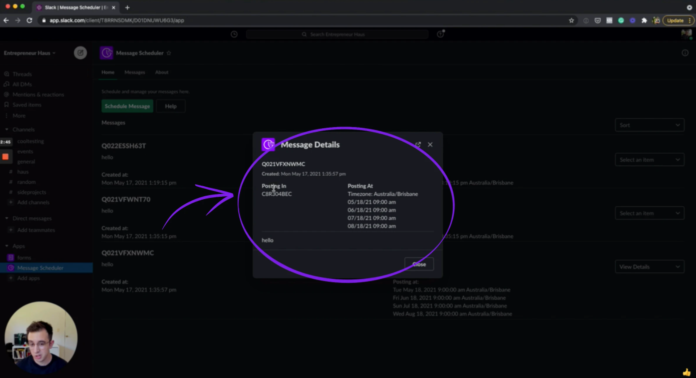Click the Search Entrepreneur Haus field

coord(337,34)
